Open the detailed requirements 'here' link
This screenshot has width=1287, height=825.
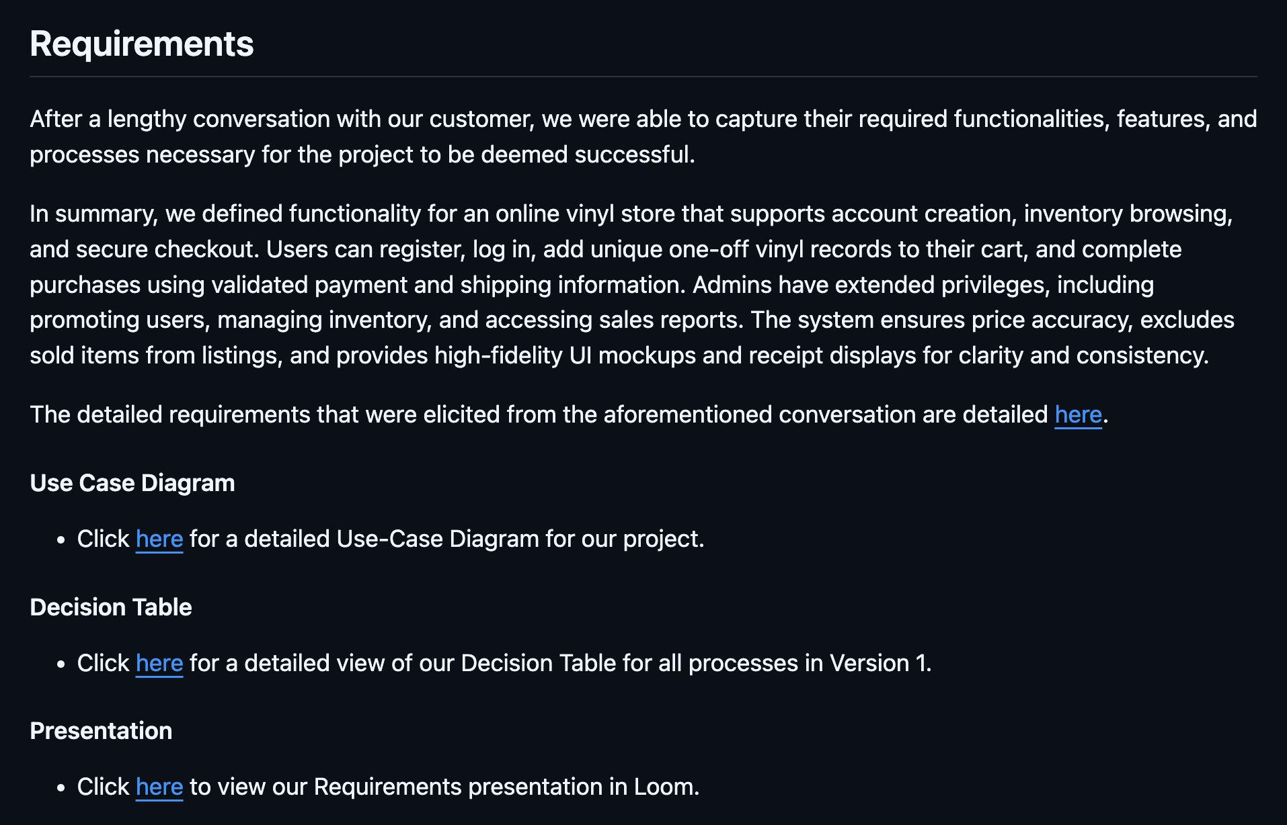click(1078, 415)
